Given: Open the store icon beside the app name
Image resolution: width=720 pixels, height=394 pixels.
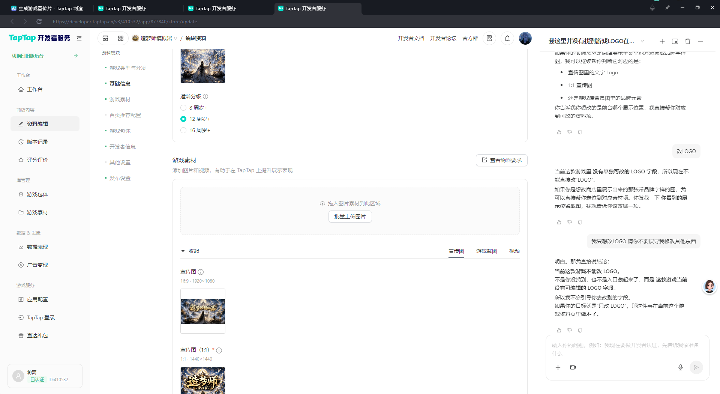Looking at the screenshot, I should 105,38.
